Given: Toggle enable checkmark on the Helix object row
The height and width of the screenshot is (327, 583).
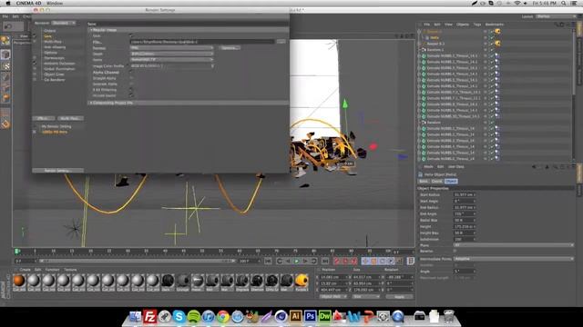Looking at the screenshot, I should point(491,38).
